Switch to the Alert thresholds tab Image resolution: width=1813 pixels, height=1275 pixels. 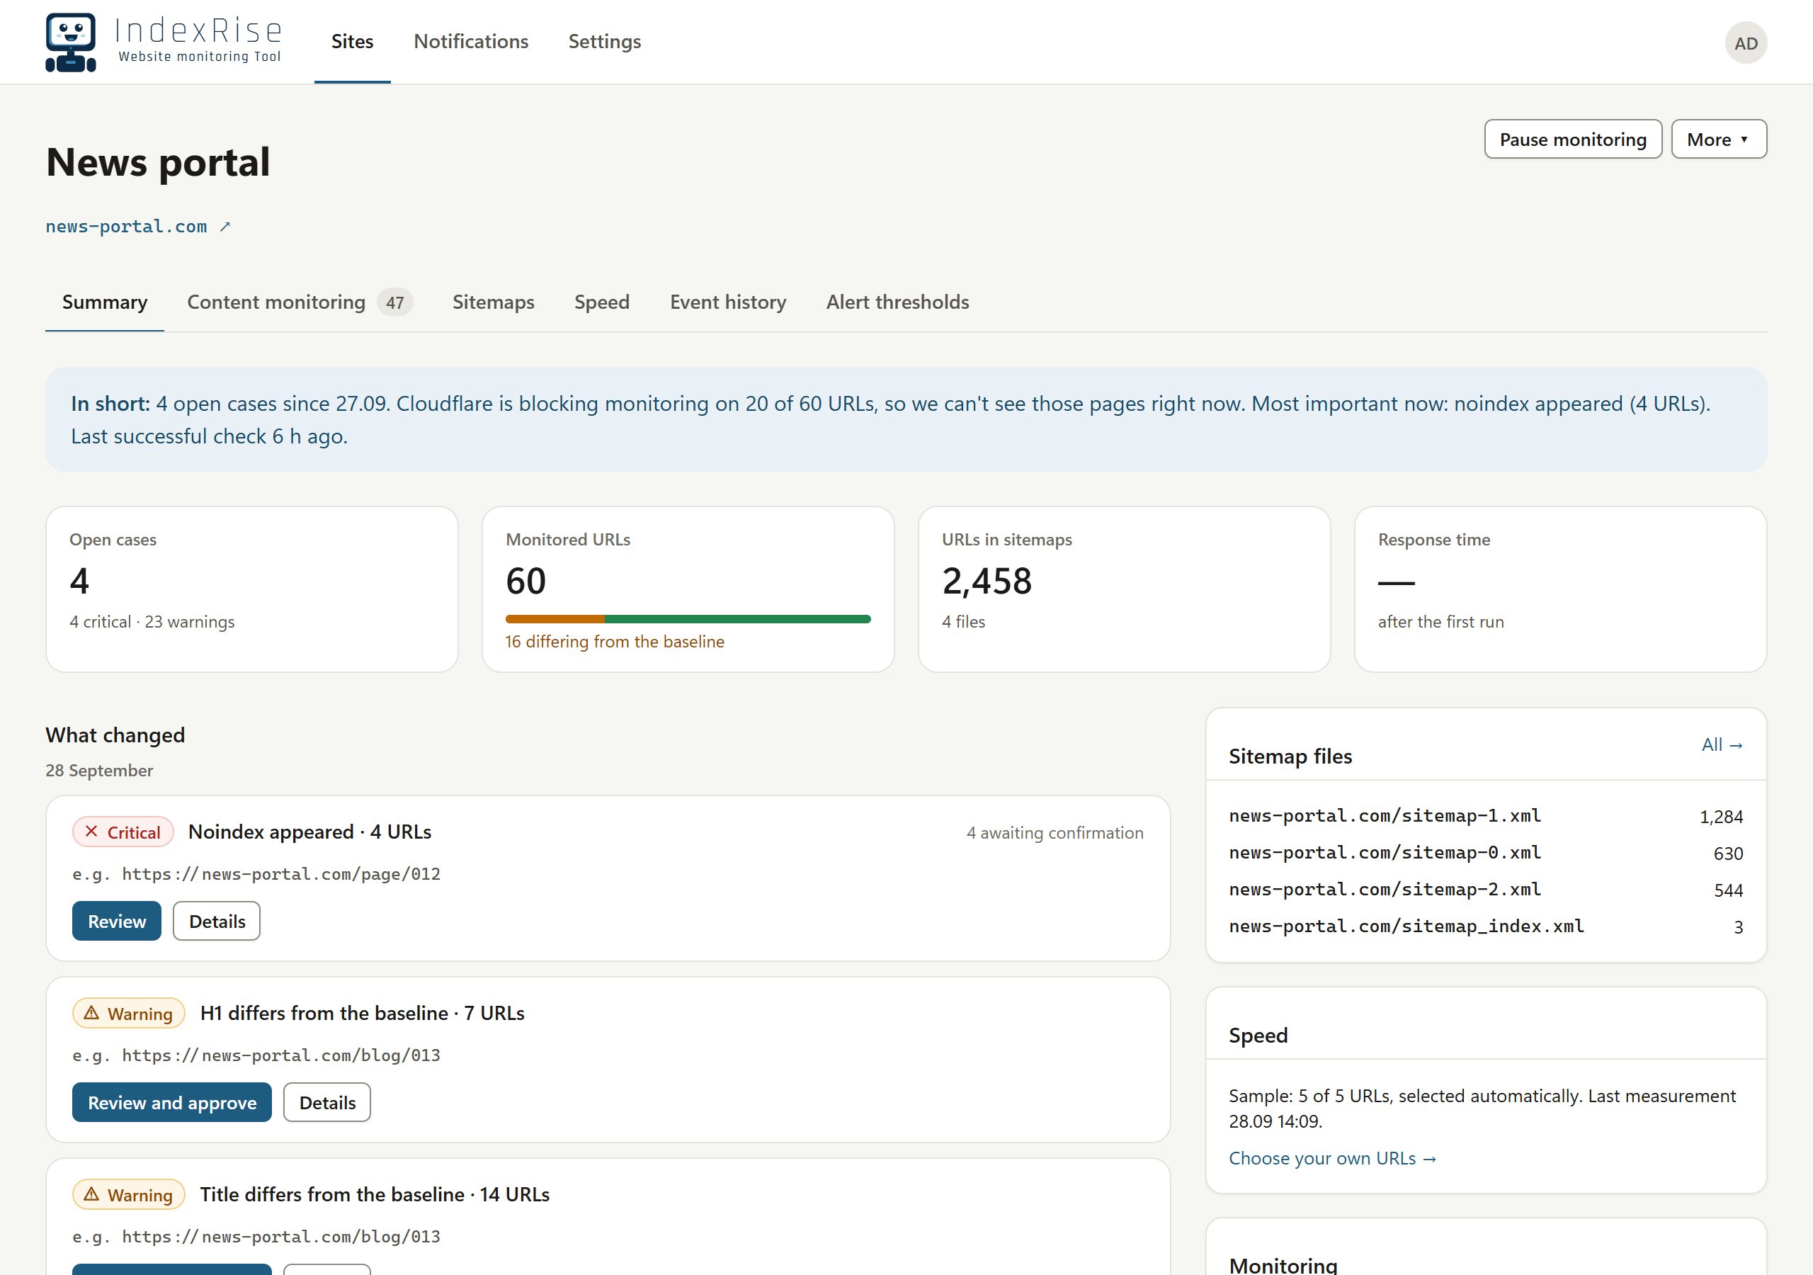[x=898, y=302]
